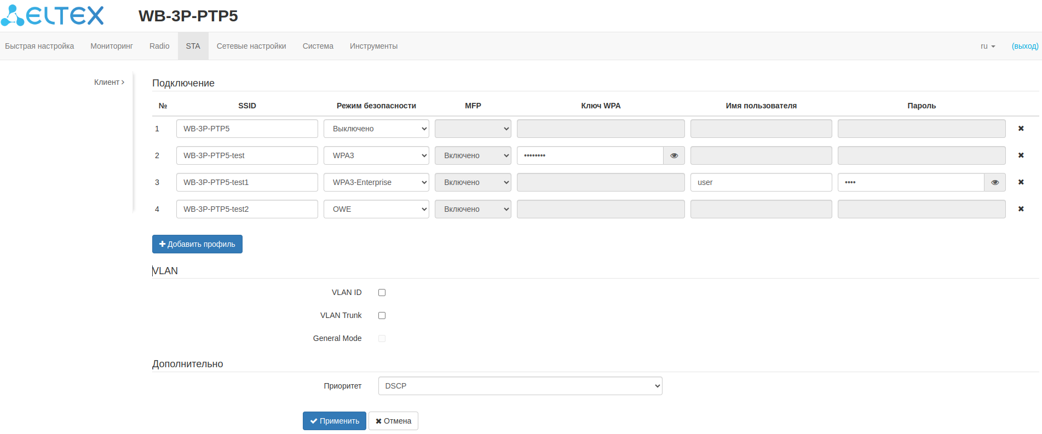Show the WPA key for row 2
The height and width of the screenshot is (434, 1042).
click(674, 155)
